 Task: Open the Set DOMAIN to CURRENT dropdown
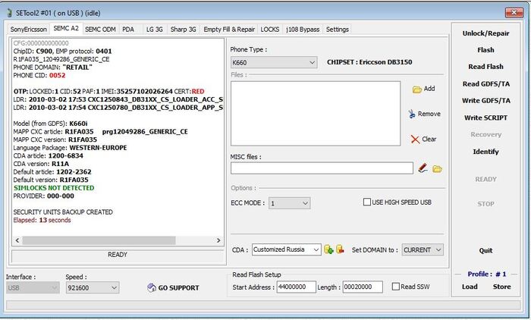423,250
